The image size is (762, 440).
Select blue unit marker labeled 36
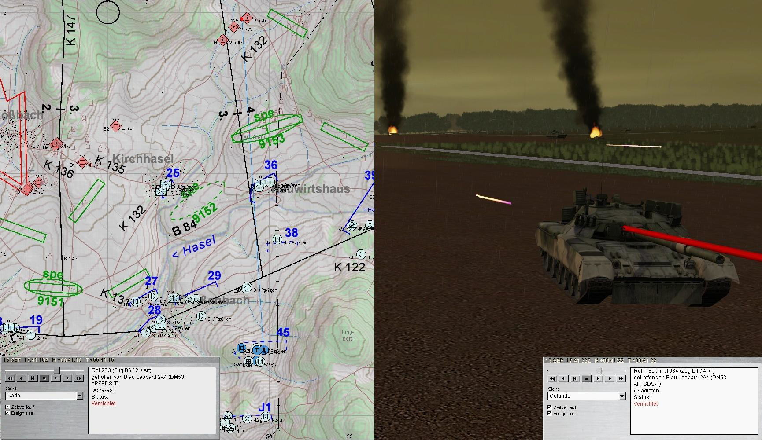coord(261,183)
